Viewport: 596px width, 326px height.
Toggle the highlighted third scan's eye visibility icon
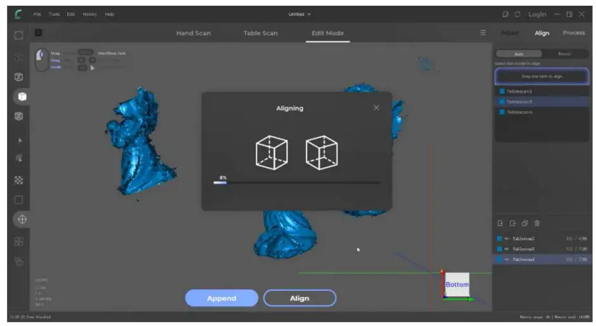tap(507, 259)
